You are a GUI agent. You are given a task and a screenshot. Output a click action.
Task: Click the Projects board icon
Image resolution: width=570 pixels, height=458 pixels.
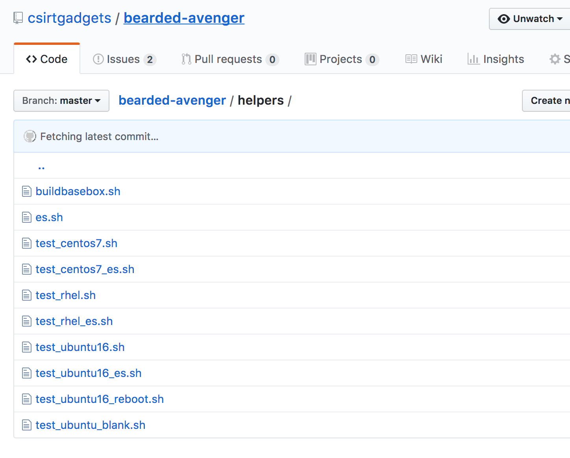(310, 59)
